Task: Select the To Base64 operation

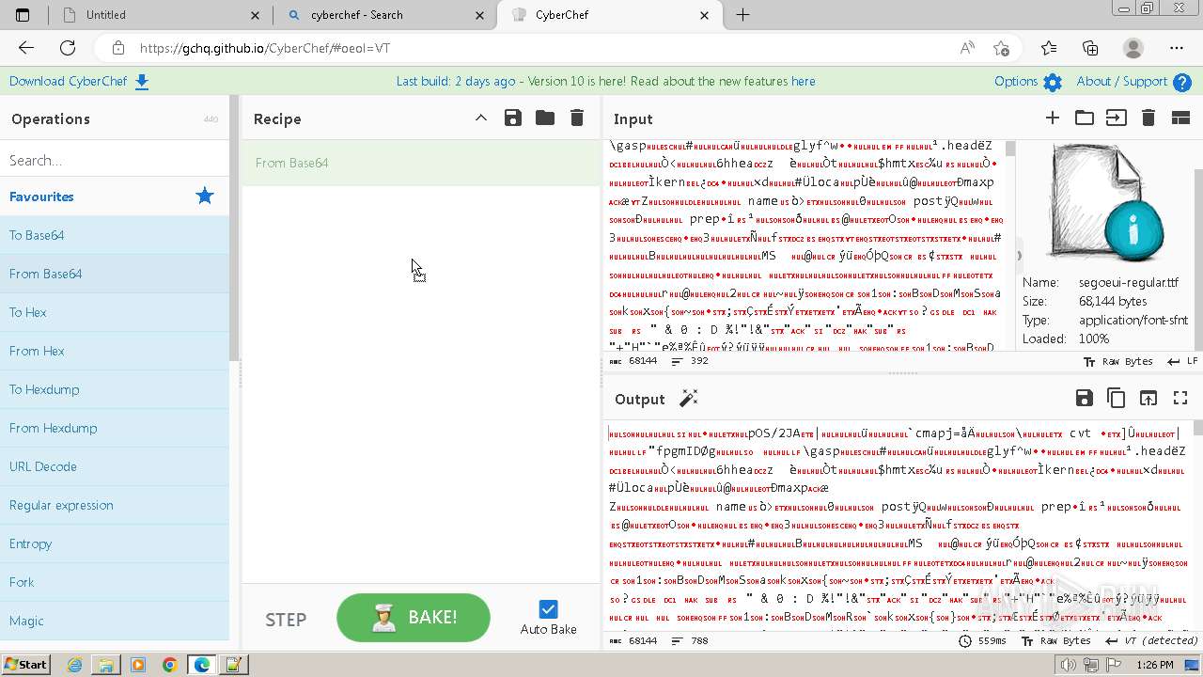Action: pos(115,235)
